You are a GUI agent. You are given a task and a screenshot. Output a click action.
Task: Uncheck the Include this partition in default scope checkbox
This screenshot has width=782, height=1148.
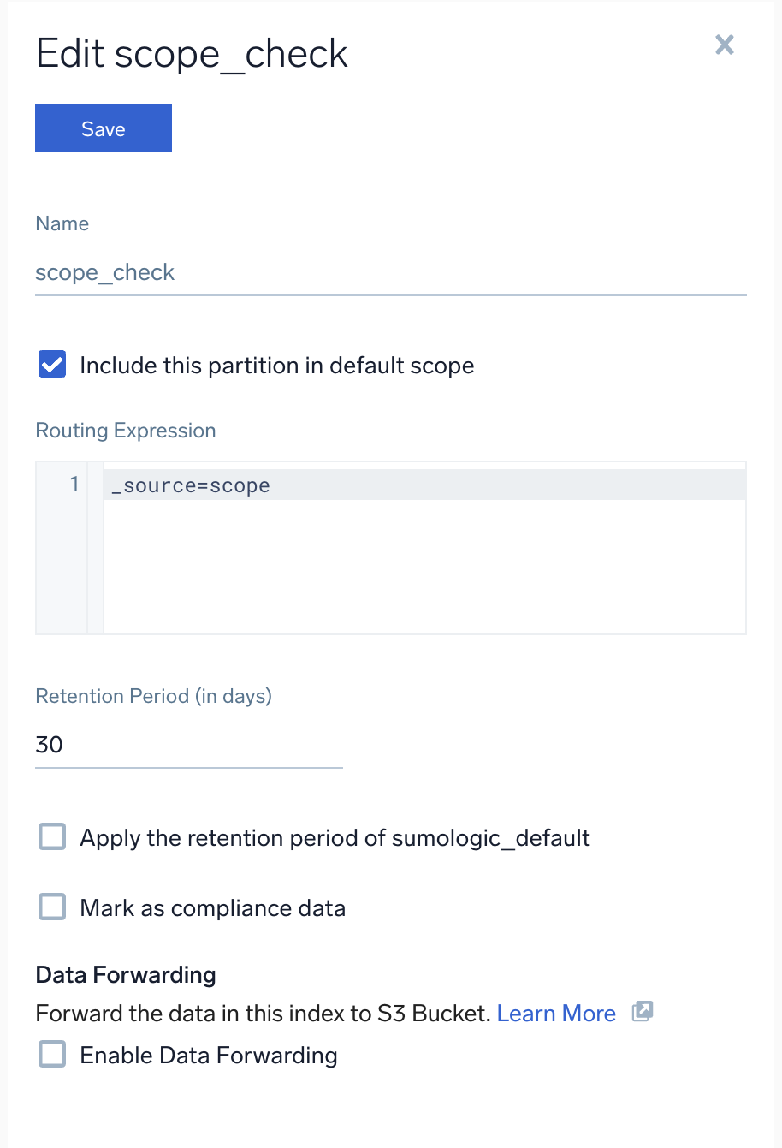[x=52, y=365]
